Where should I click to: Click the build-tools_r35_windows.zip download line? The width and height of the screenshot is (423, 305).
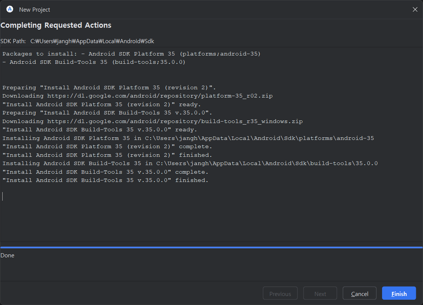click(x=153, y=121)
